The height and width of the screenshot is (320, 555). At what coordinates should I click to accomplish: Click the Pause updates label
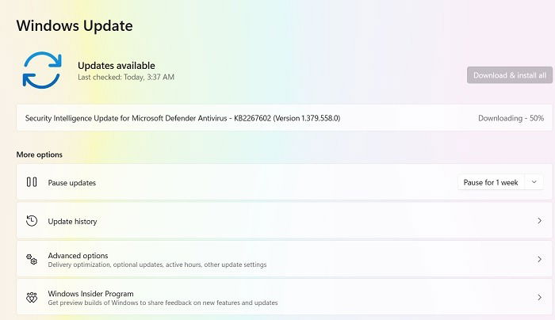pos(72,183)
